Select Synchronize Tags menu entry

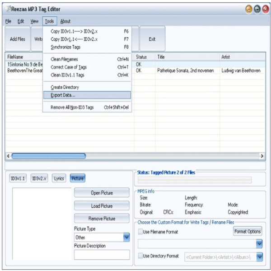pos(87,47)
